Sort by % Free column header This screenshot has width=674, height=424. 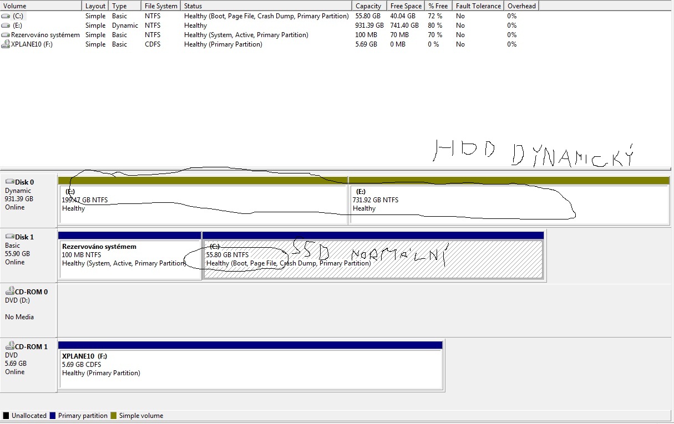(x=439, y=6)
